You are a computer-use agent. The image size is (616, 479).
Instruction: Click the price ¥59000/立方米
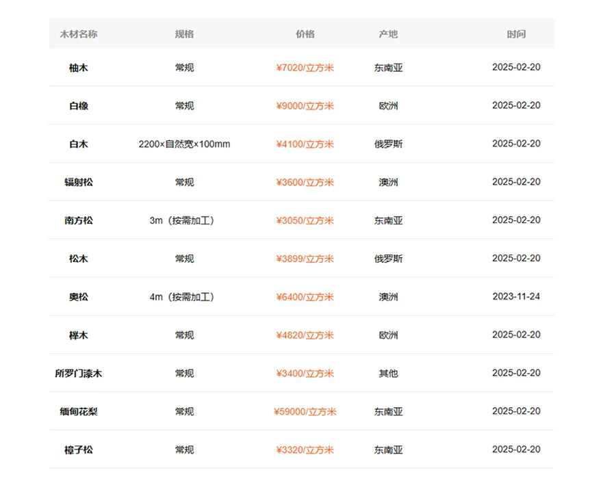click(305, 411)
